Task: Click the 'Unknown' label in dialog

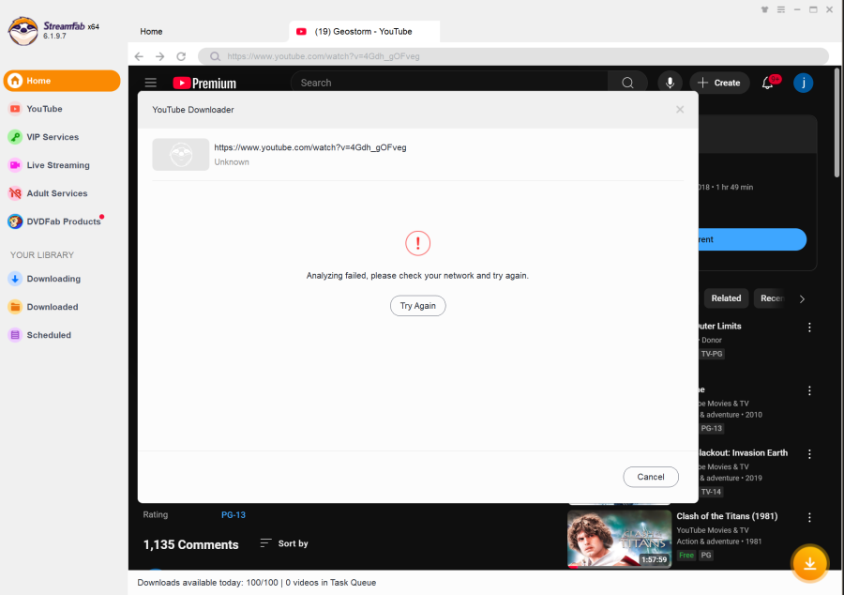Action: pos(232,162)
